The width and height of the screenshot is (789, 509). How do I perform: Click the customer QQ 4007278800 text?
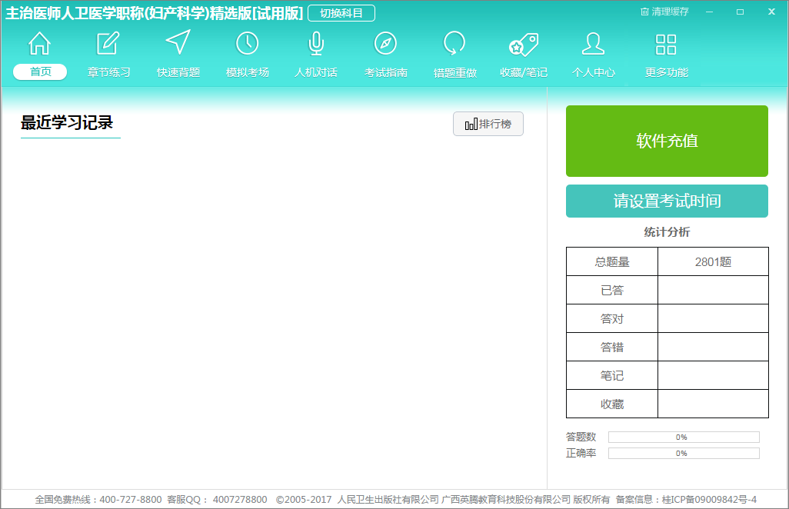240,500
